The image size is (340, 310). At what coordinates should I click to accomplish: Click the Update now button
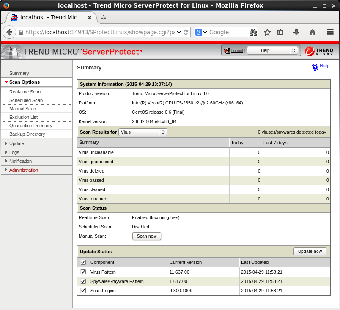310,251
